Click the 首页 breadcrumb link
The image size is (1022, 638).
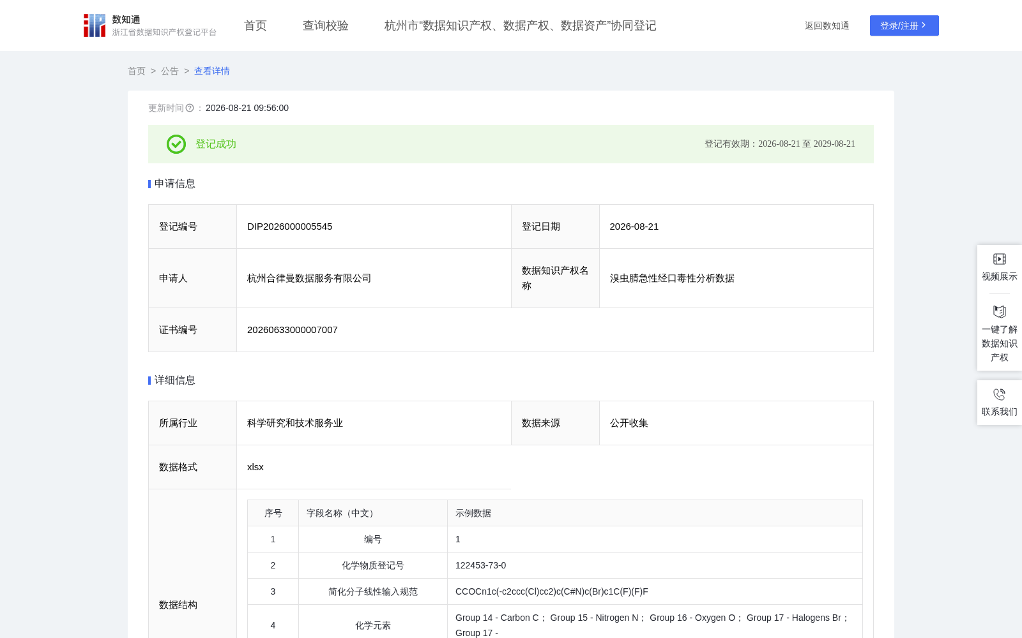click(137, 71)
